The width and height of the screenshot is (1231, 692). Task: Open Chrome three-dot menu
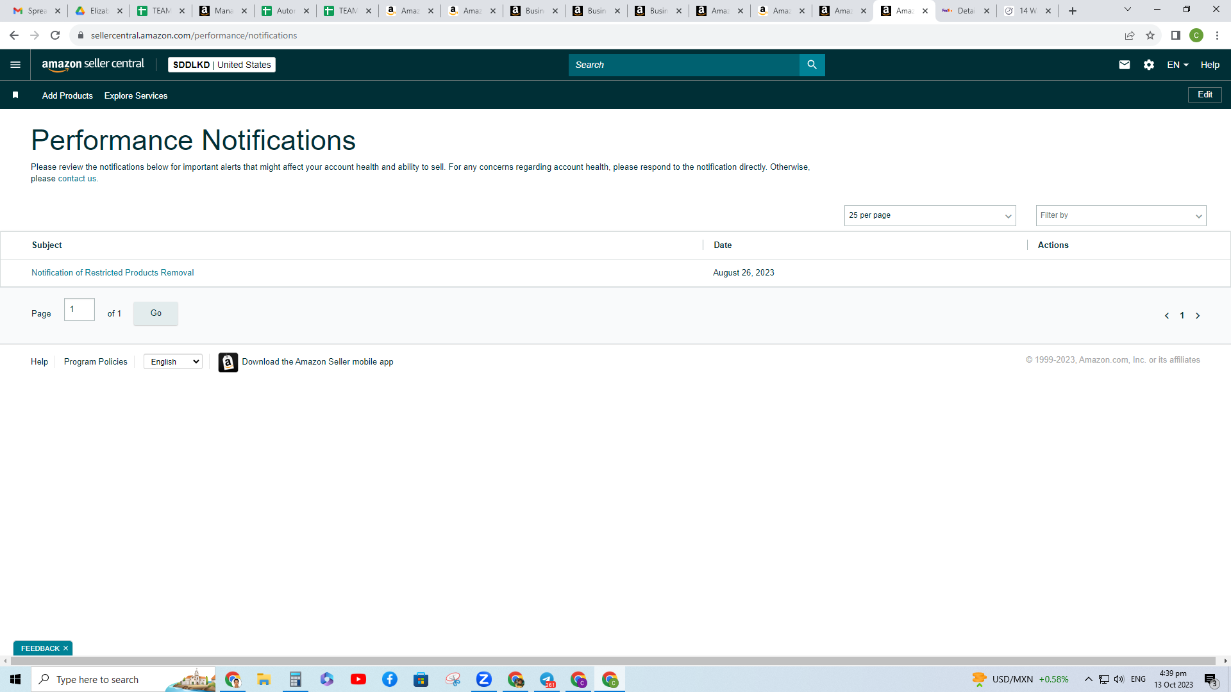coord(1217,35)
